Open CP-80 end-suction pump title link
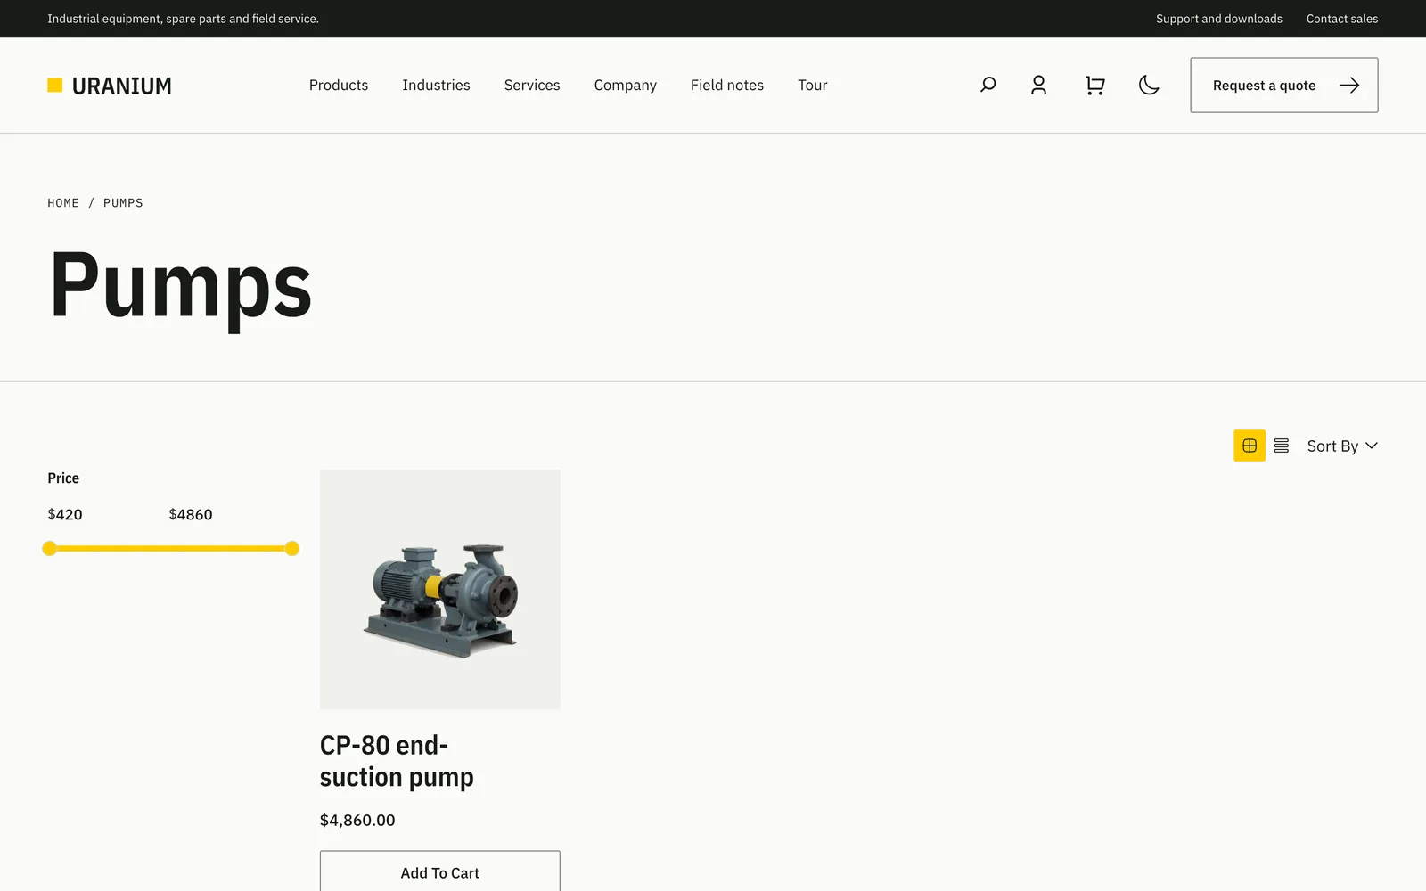 pos(397,761)
